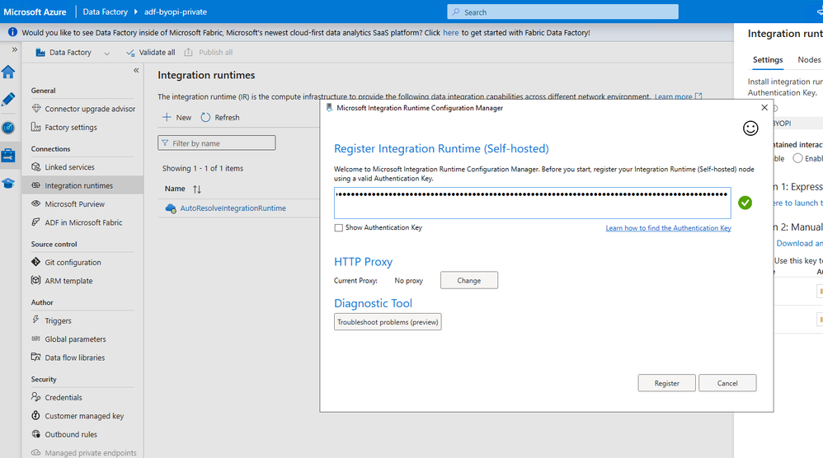Open Customer managed key
Viewport: 823px width, 458px height.
[x=78, y=416]
